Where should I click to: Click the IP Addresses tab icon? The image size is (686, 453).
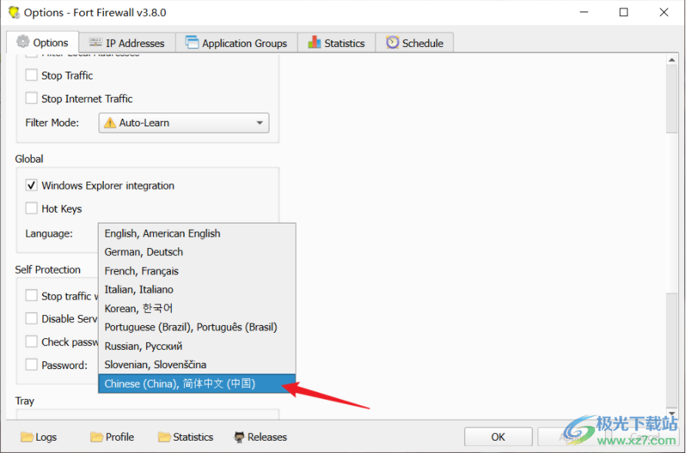(95, 42)
